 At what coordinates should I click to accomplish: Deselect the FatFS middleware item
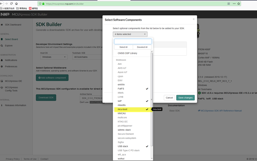[132, 89]
